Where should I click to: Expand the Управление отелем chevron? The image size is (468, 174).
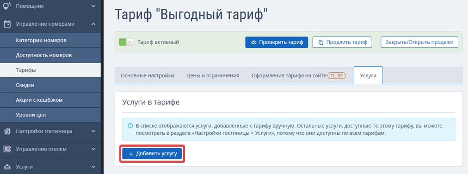[x=93, y=149]
